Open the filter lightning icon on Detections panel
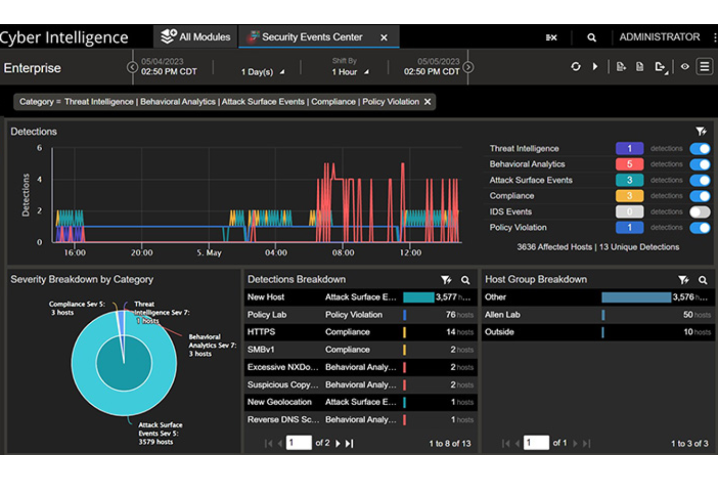 click(701, 131)
